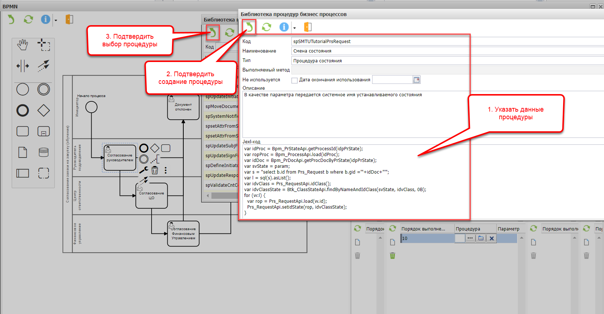
Task: Expand info dropdown arrow in procedure dialog
Action: (294, 28)
